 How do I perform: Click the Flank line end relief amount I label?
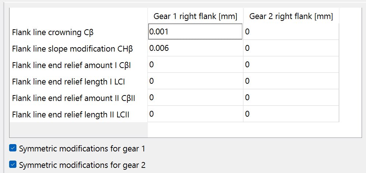point(72,65)
